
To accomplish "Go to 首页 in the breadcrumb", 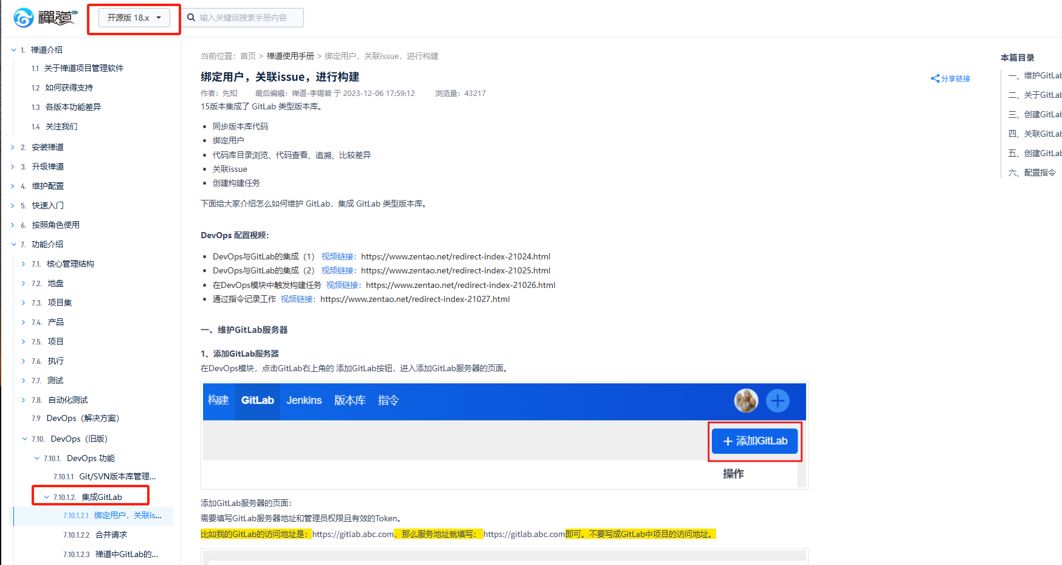I will (248, 56).
